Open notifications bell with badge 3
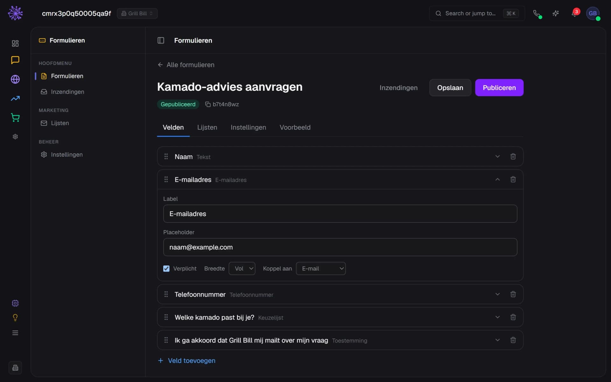 point(575,13)
